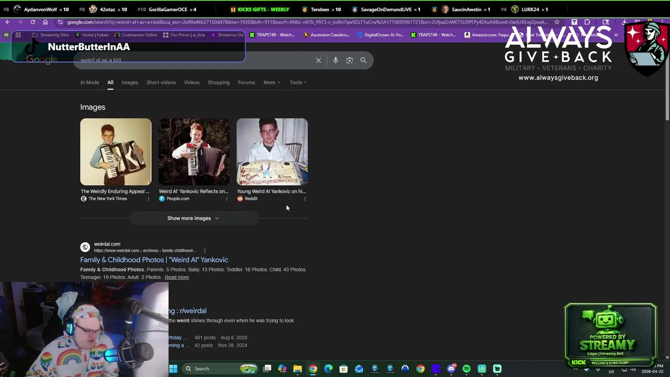Open r/weirdal Reddit result link
This screenshot has height=377, width=670.
click(x=188, y=311)
